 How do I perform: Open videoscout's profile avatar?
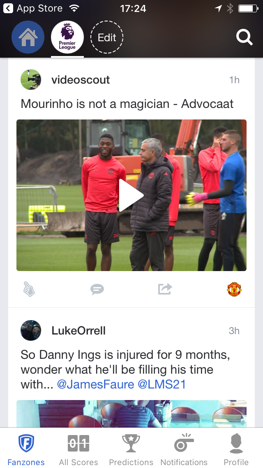coord(31,80)
